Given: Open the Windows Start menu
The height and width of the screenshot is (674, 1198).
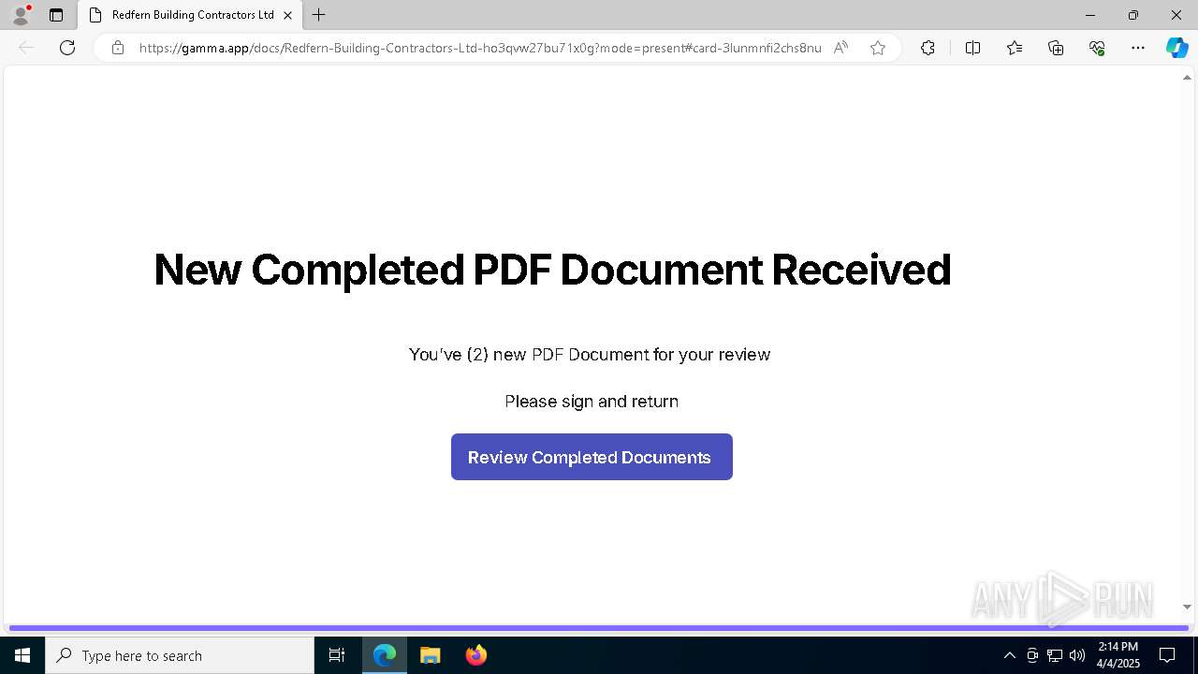Looking at the screenshot, I should pyautogui.click(x=22, y=655).
